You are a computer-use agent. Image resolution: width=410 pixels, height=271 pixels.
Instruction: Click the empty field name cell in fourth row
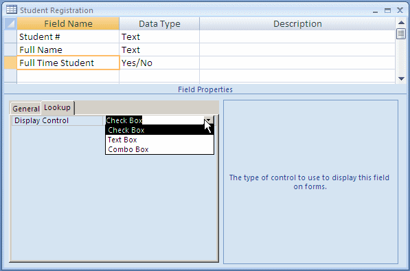point(68,76)
